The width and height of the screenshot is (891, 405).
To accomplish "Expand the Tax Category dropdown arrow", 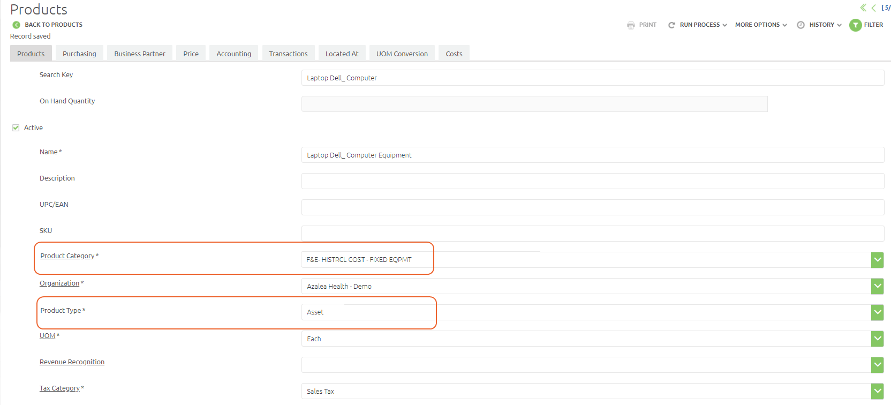I will pos(877,391).
